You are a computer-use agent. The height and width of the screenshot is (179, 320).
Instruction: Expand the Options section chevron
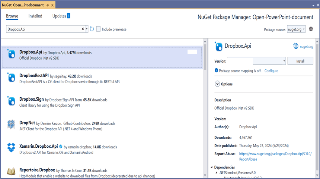tap(217, 84)
